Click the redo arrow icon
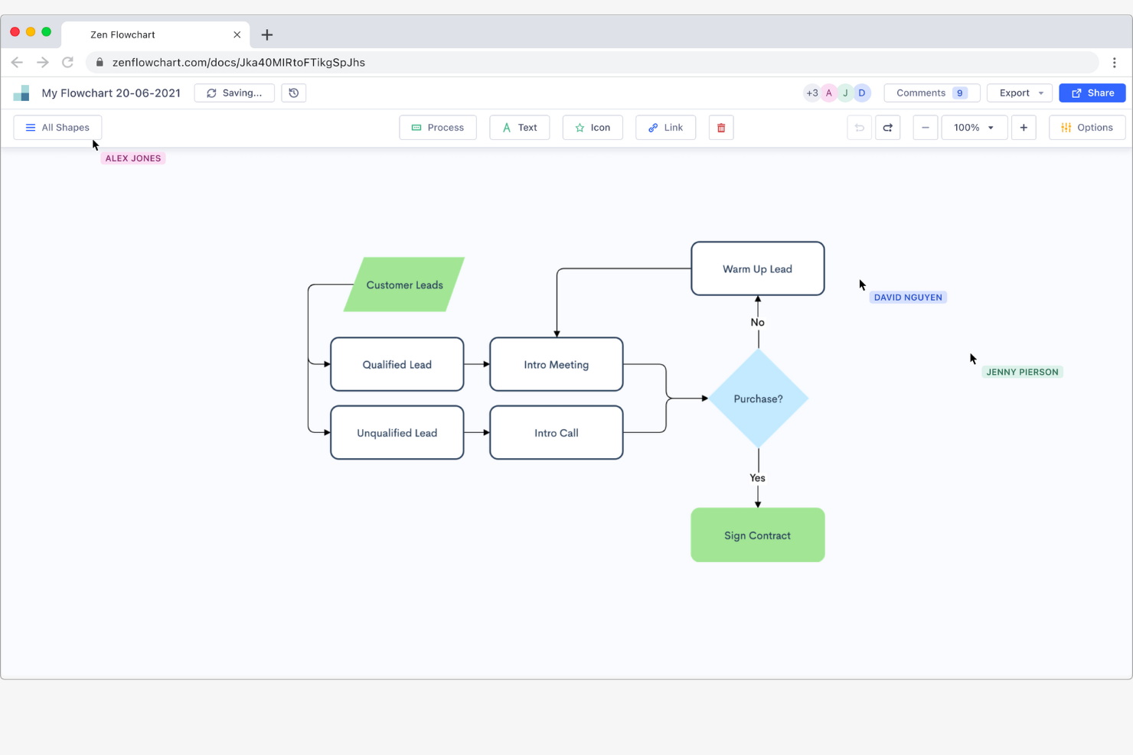This screenshot has height=755, width=1133. click(x=887, y=127)
